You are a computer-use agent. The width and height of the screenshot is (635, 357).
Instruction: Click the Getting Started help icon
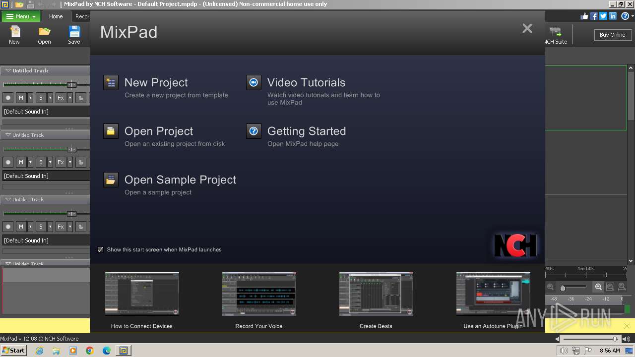254,131
